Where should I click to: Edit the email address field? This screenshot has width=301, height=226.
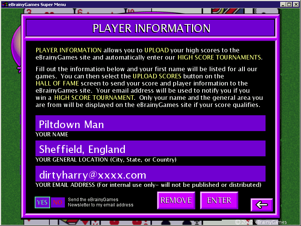click(x=150, y=174)
